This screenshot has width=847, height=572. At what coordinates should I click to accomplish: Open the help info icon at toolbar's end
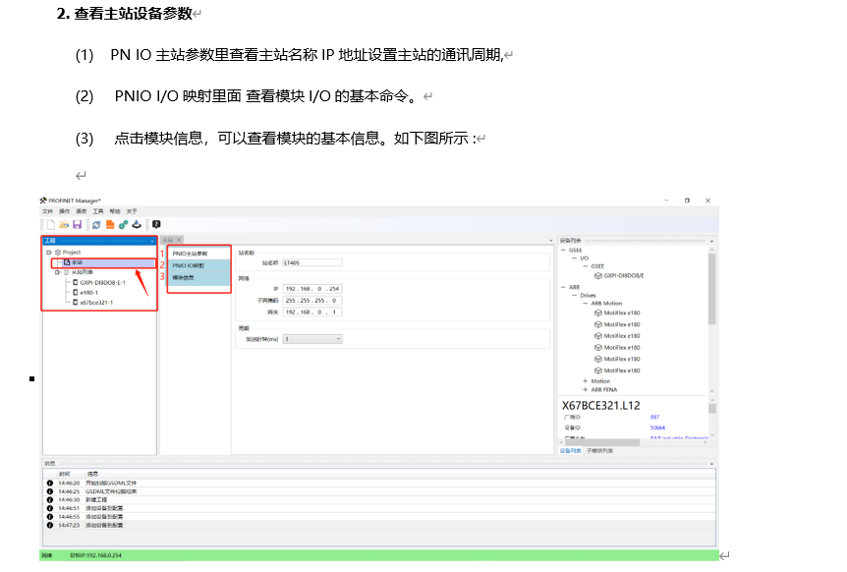coord(155,223)
